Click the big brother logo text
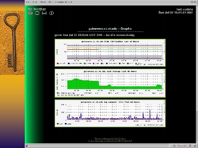This screenshot has width=198, height=148. [37, 9]
